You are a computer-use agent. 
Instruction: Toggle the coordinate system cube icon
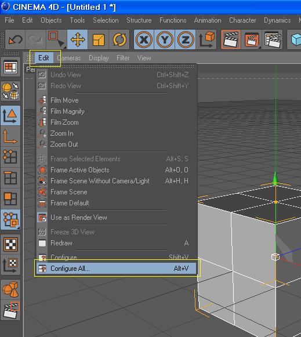pyautogui.click(x=206, y=39)
